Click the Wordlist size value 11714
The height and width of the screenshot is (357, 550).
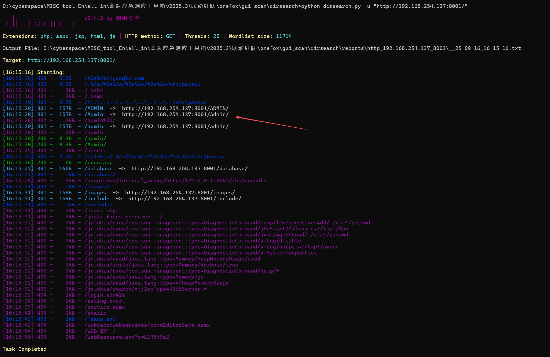(284, 36)
